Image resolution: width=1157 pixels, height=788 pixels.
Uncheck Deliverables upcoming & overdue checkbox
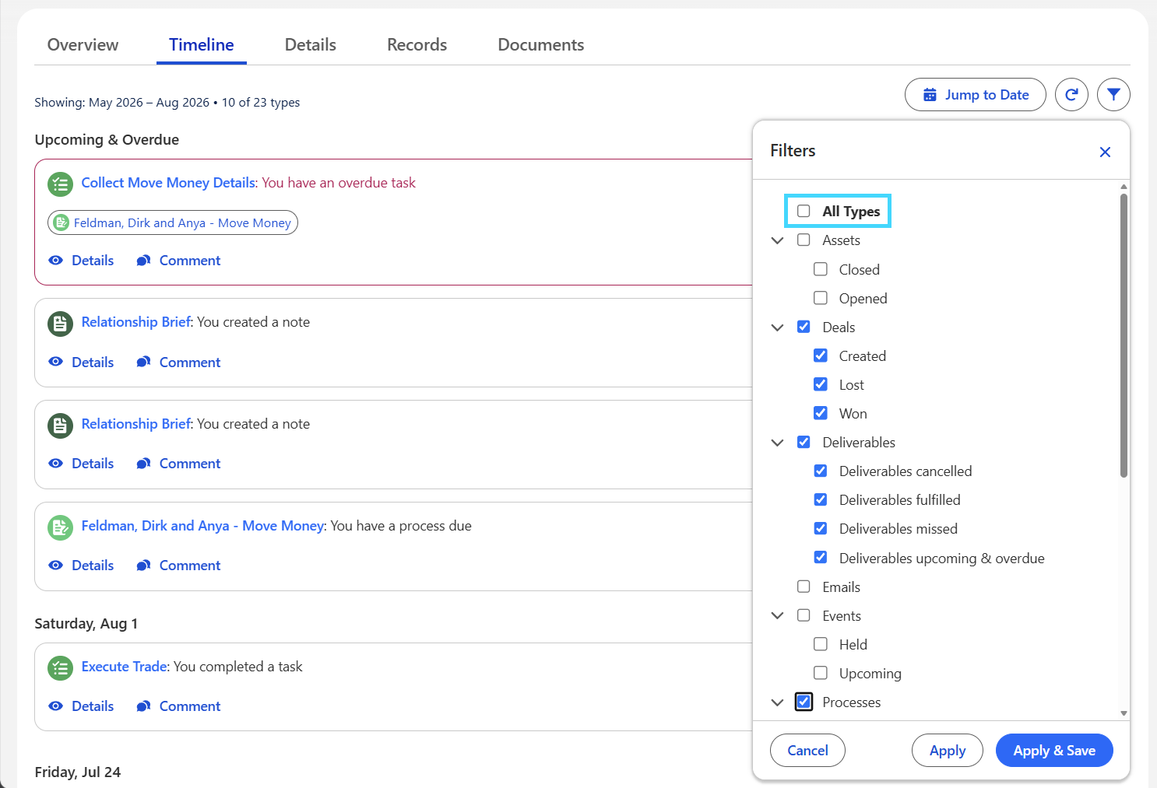click(x=821, y=557)
